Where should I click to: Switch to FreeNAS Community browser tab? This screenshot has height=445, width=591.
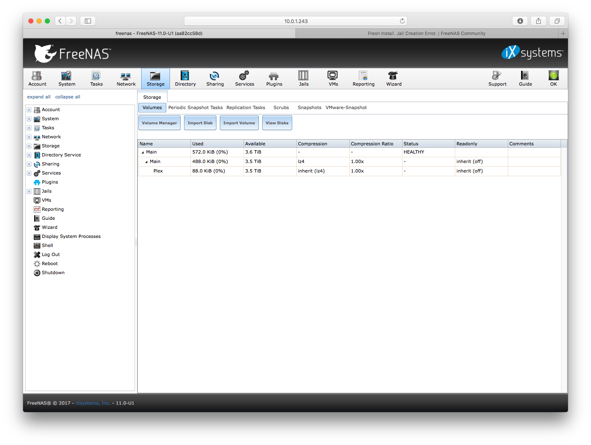tap(426, 33)
